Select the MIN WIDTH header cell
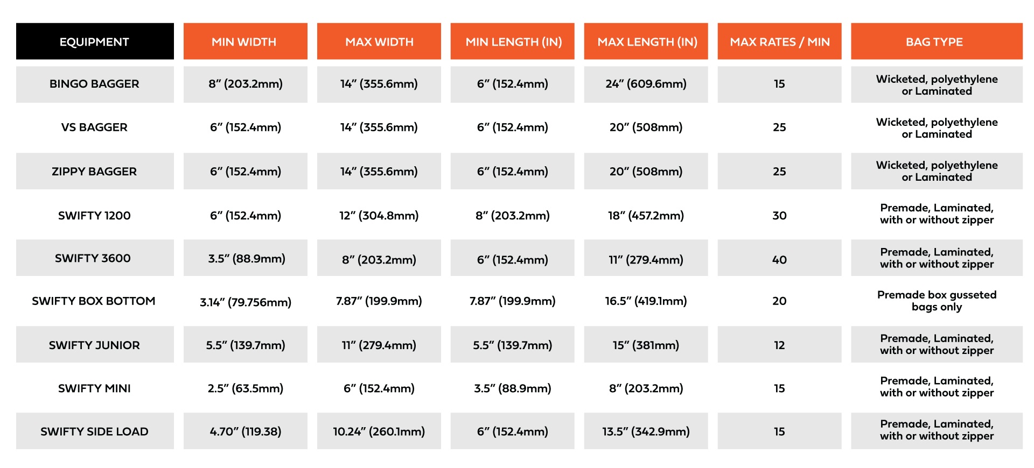1034x468 pixels. coord(244,42)
